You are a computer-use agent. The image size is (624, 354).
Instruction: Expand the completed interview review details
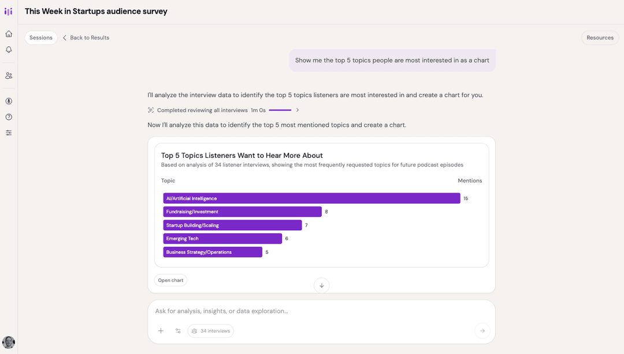coord(298,110)
